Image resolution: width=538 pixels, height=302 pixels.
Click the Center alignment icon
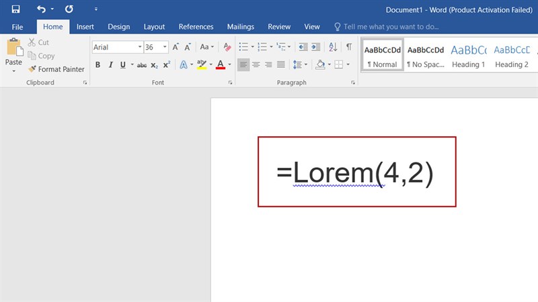click(256, 65)
